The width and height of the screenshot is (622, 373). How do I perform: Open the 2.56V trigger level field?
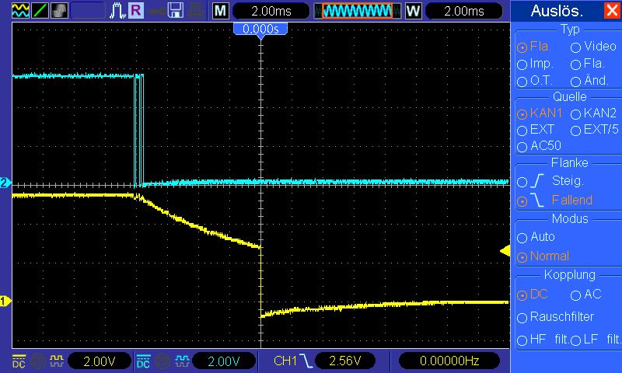point(345,361)
